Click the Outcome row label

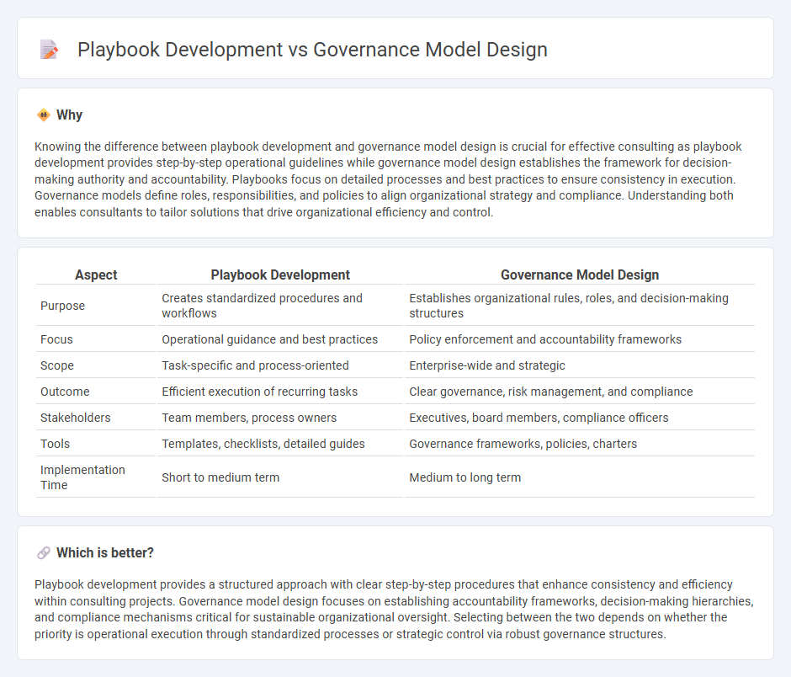point(65,392)
